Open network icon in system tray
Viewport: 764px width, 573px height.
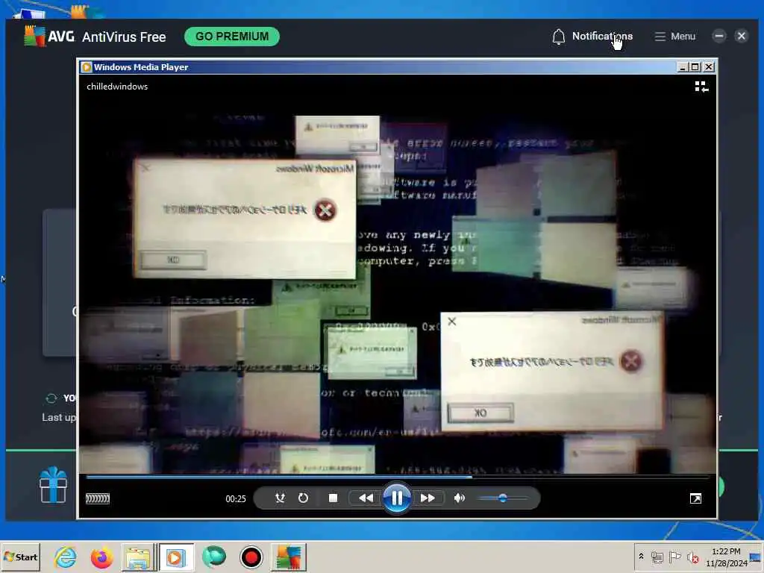[x=657, y=557]
